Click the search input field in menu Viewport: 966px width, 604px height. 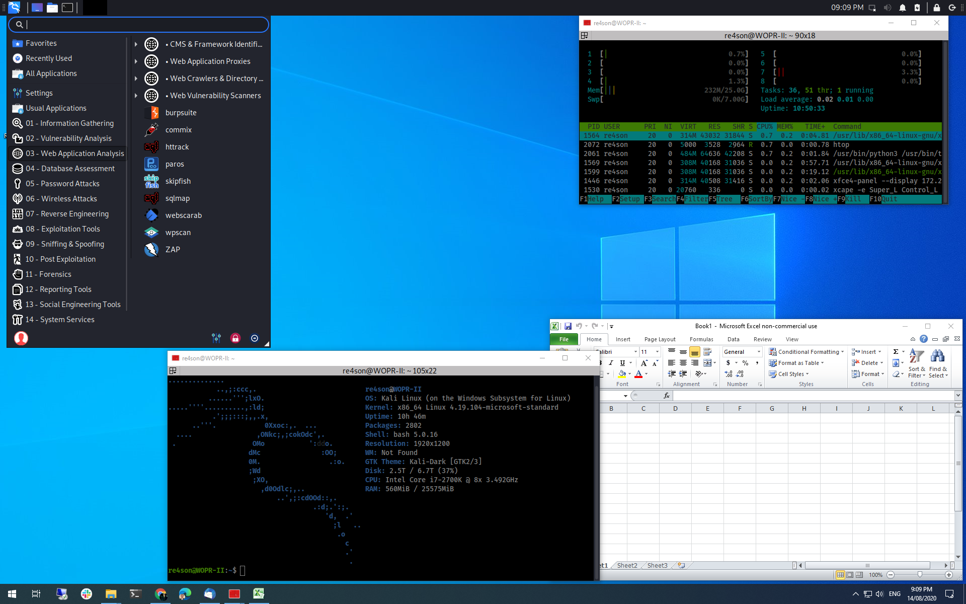[139, 24]
